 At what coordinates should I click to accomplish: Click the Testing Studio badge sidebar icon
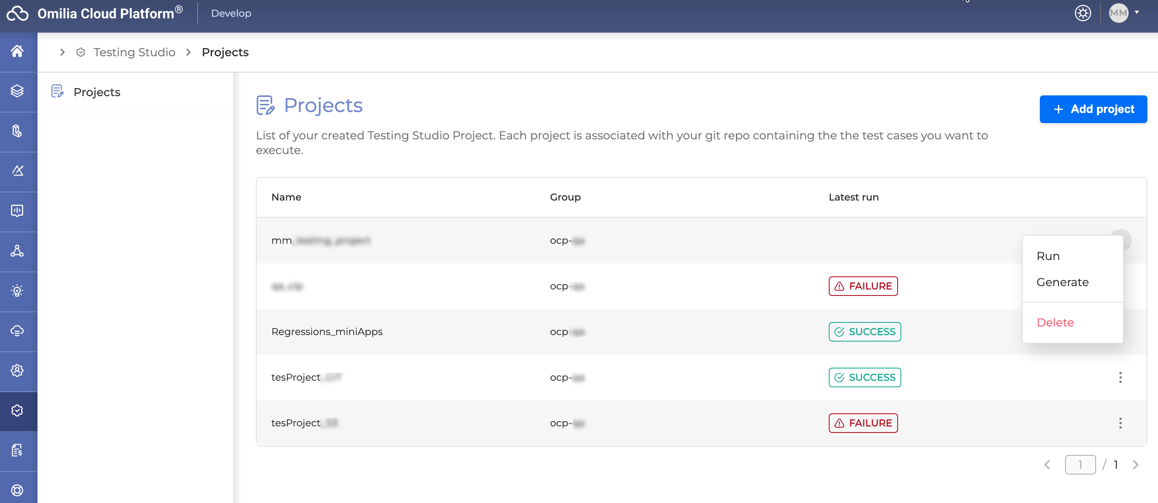(17, 410)
